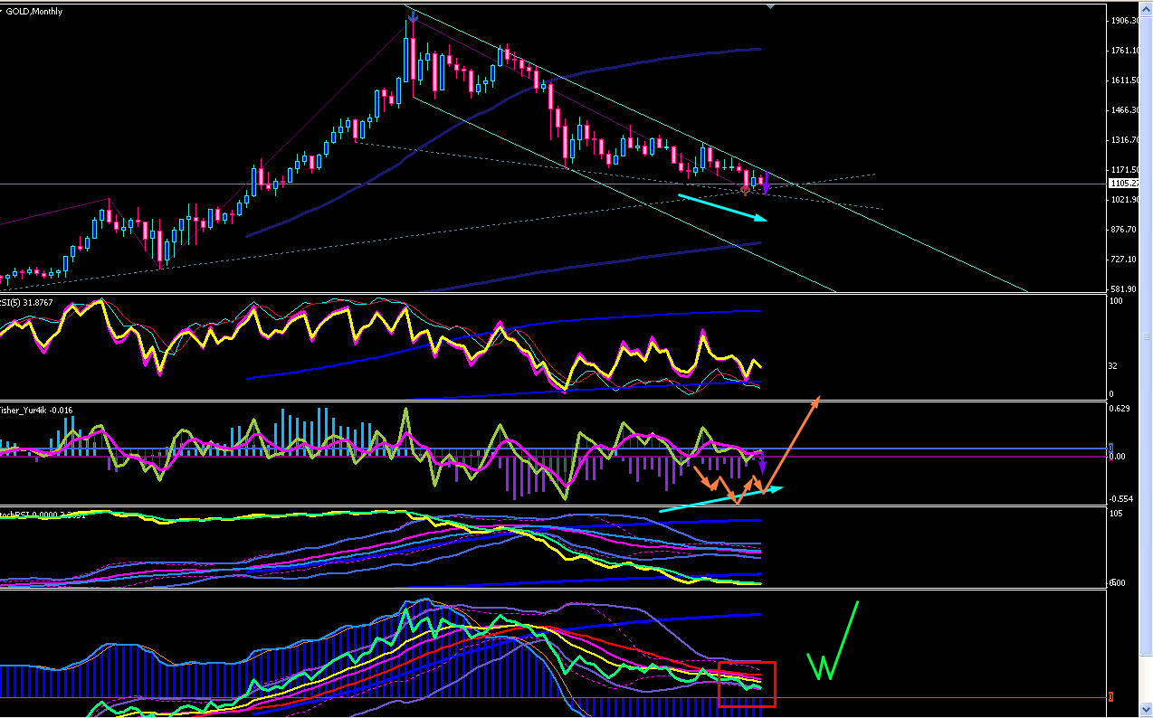Click the 1761.10 price scale label
The image size is (1153, 718).
(1124, 51)
